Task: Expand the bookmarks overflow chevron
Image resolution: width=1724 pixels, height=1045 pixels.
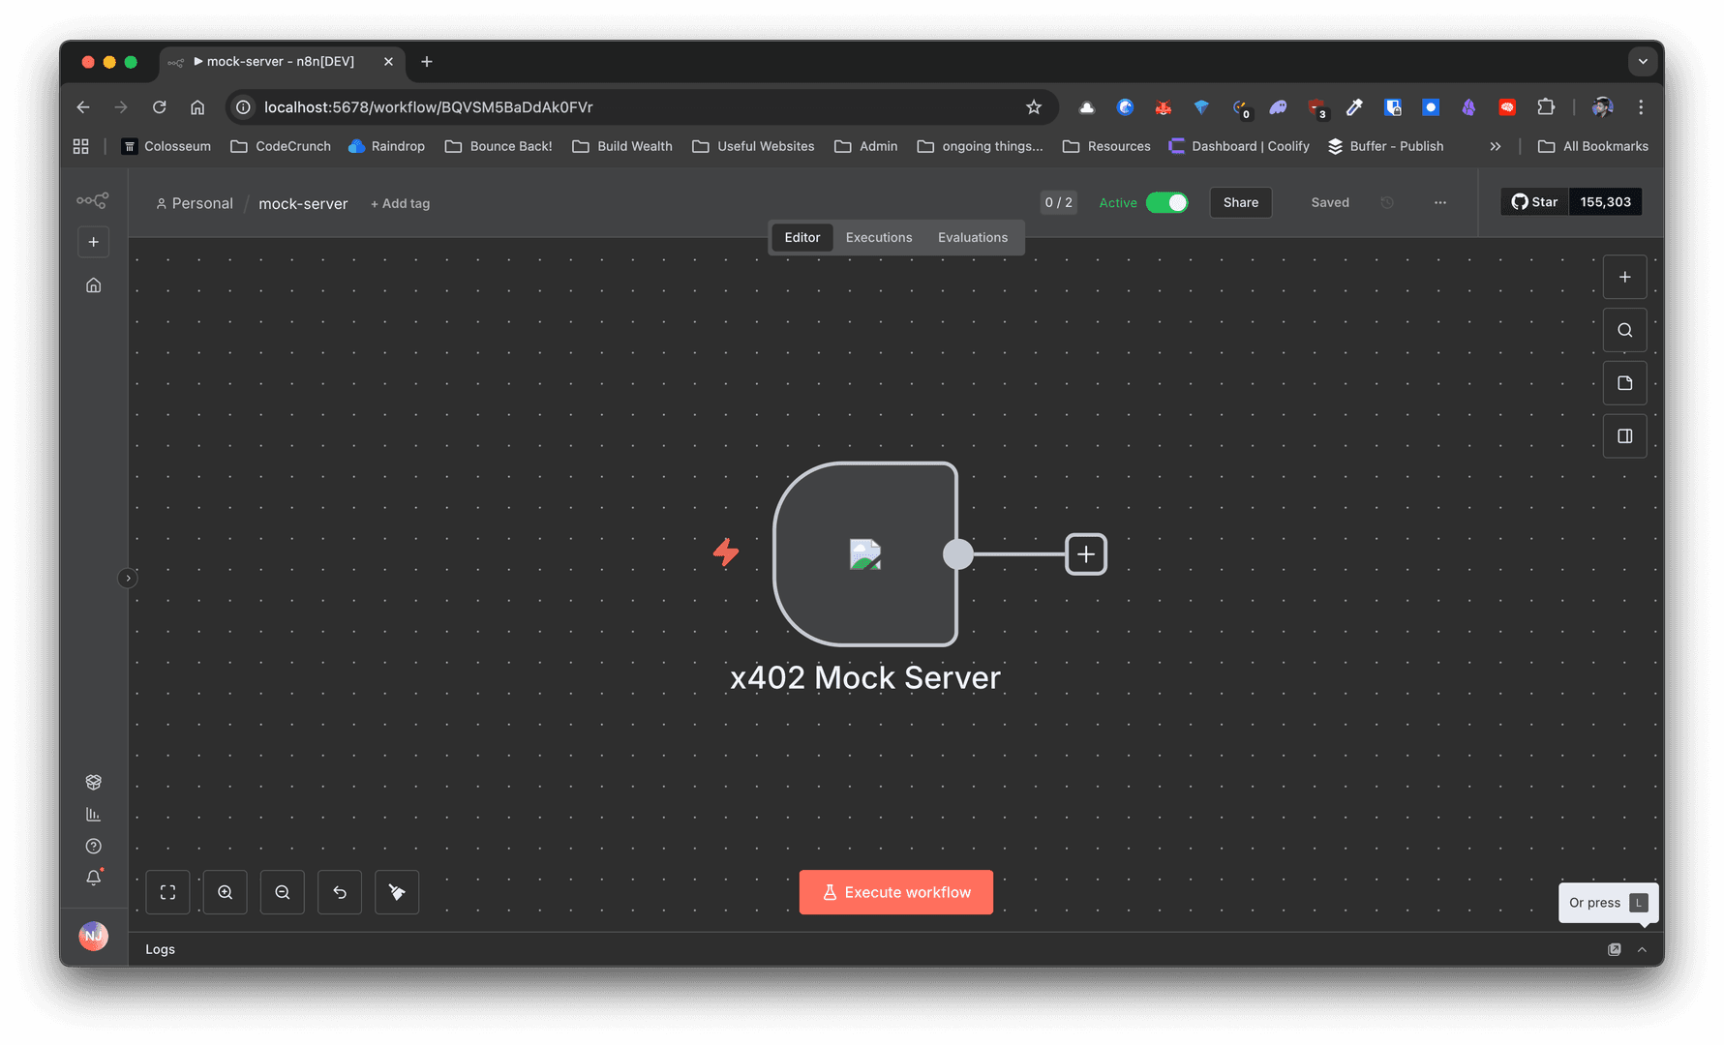Action: (x=1496, y=146)
